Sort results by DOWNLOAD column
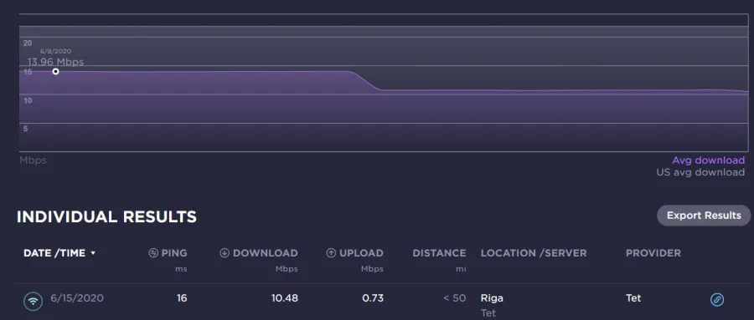The width and height of the screenshot is (754, 320). pos(266,253)
